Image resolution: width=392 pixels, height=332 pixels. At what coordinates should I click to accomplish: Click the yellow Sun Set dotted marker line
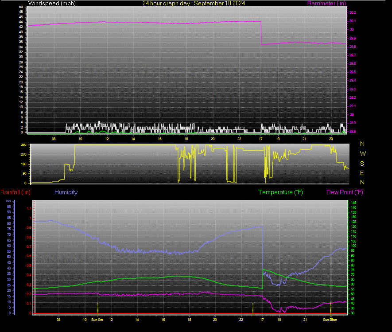coord(98,308)
